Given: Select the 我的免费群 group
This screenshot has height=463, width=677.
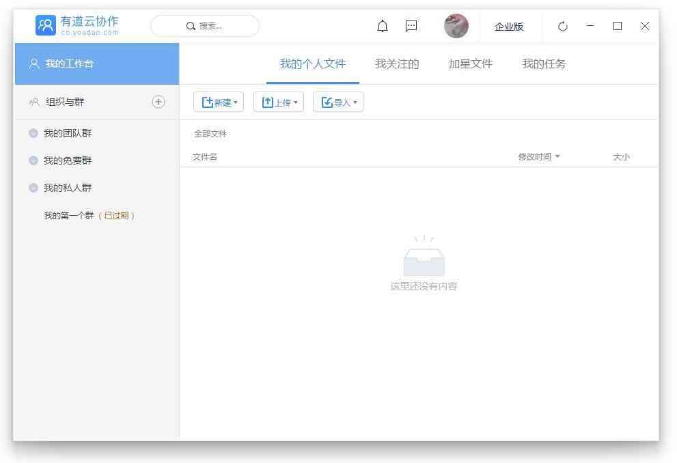Looking at the screenshot, I should 68,160.
